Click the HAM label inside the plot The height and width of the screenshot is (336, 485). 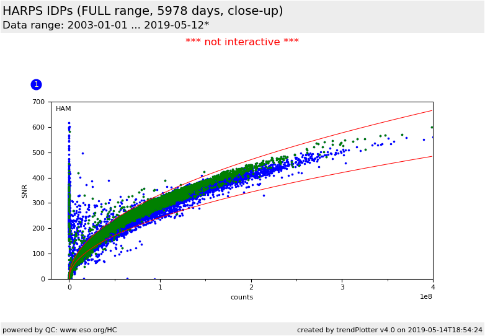63,109
